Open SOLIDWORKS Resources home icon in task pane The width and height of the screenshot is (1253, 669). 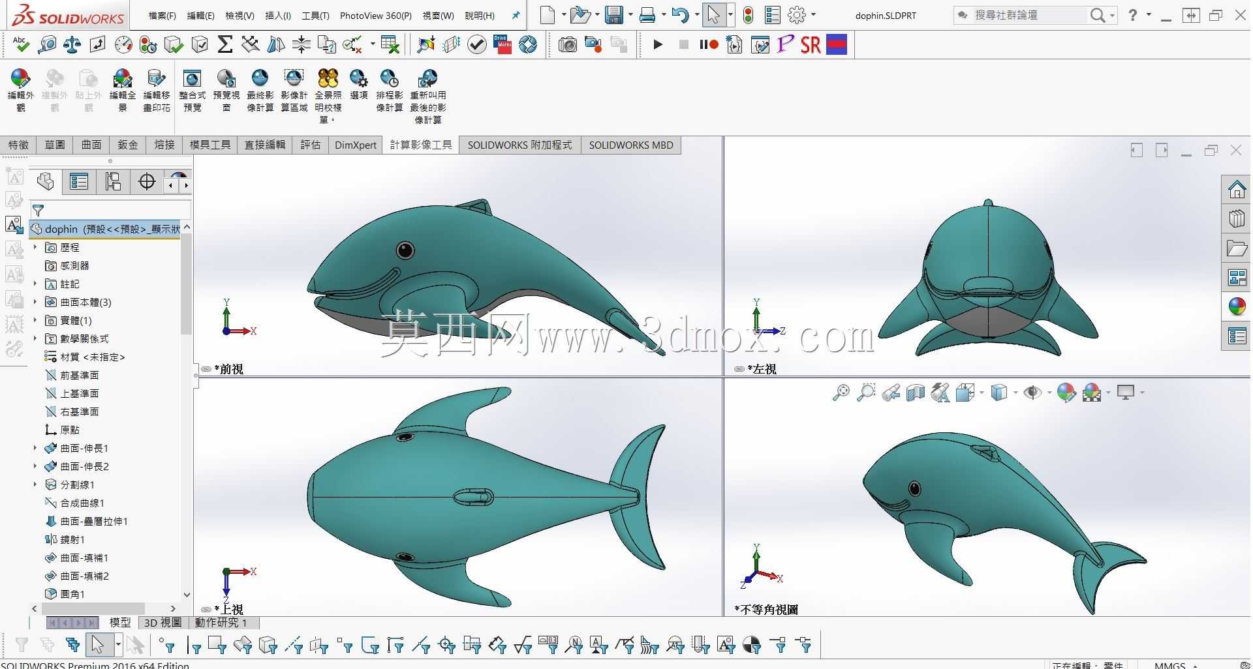(1237, 189)
